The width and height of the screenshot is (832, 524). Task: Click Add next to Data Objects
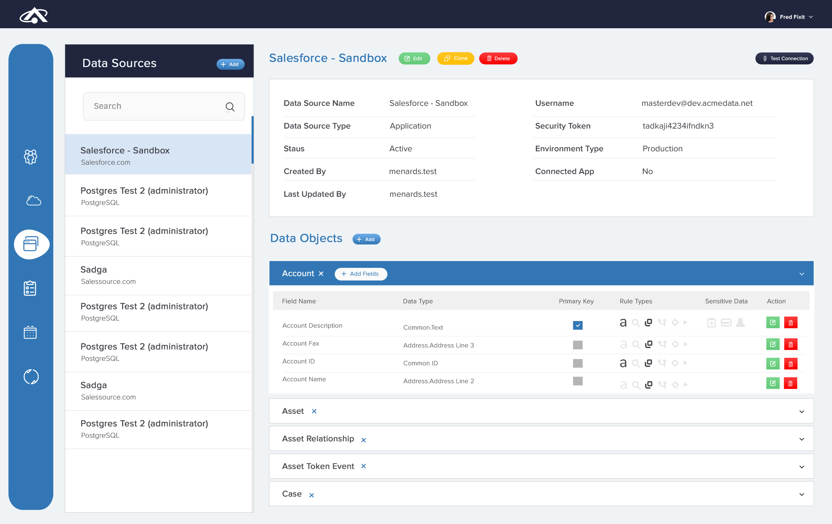pyautogui.click(x=366, y=239)
